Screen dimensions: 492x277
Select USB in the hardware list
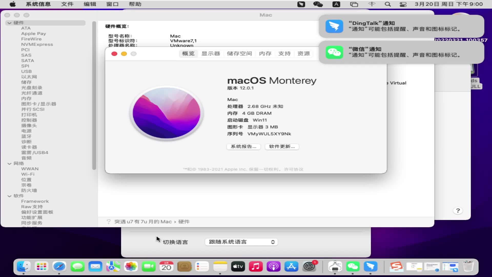(26, 71)
